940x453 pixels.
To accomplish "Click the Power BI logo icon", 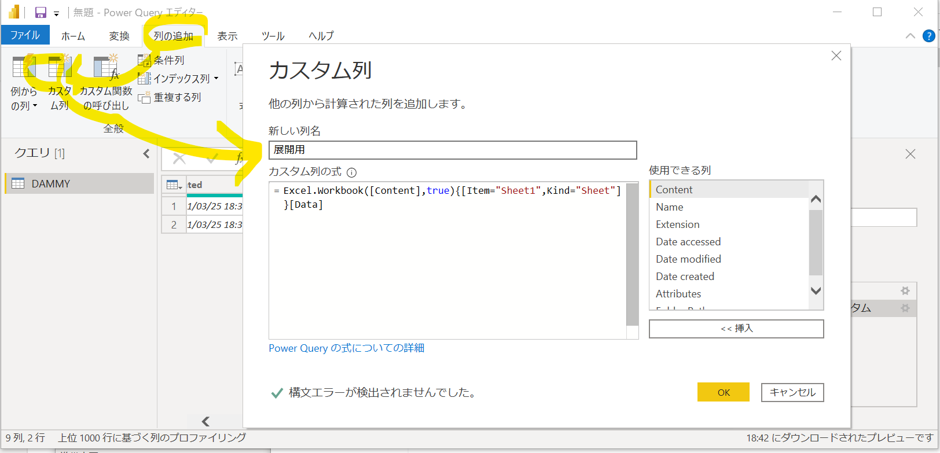I will (x=14, y=12).
